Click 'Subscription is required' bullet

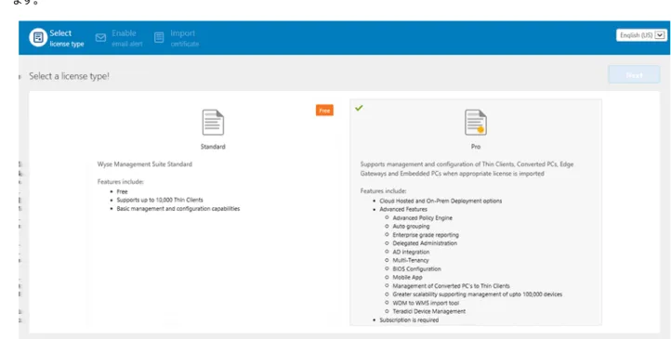click(409, 320)
